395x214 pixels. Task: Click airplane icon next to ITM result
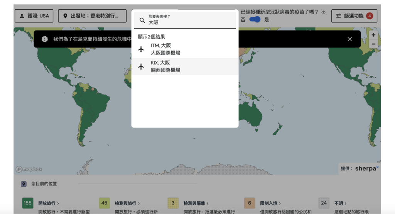tap(141, 49)
